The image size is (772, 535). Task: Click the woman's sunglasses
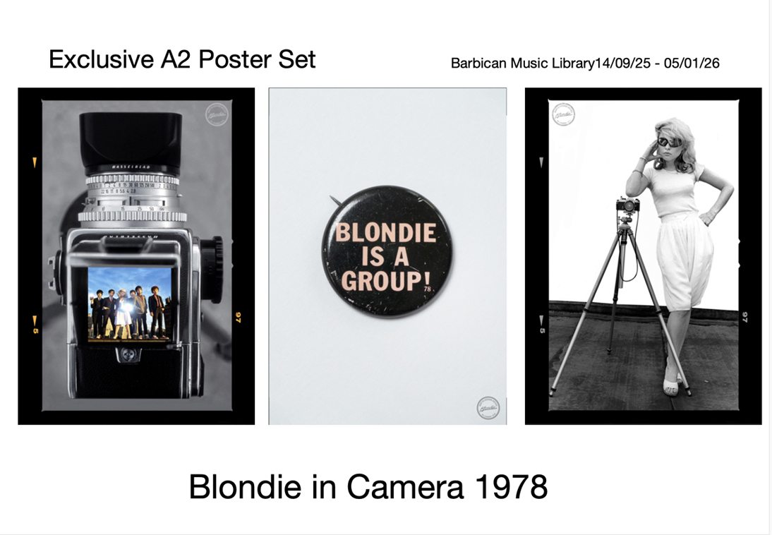pos(670,143)
